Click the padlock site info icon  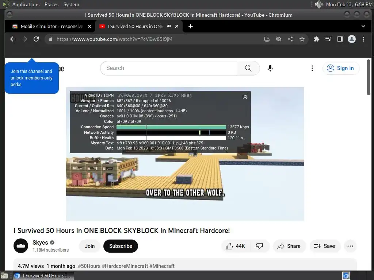[x=50, y=39]
